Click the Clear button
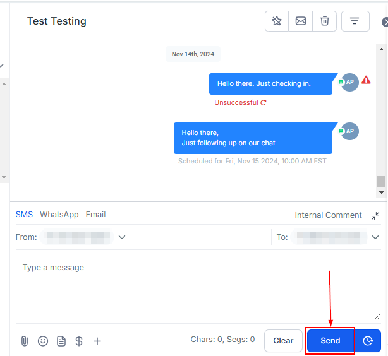The image size is (388, 356). 283,341
